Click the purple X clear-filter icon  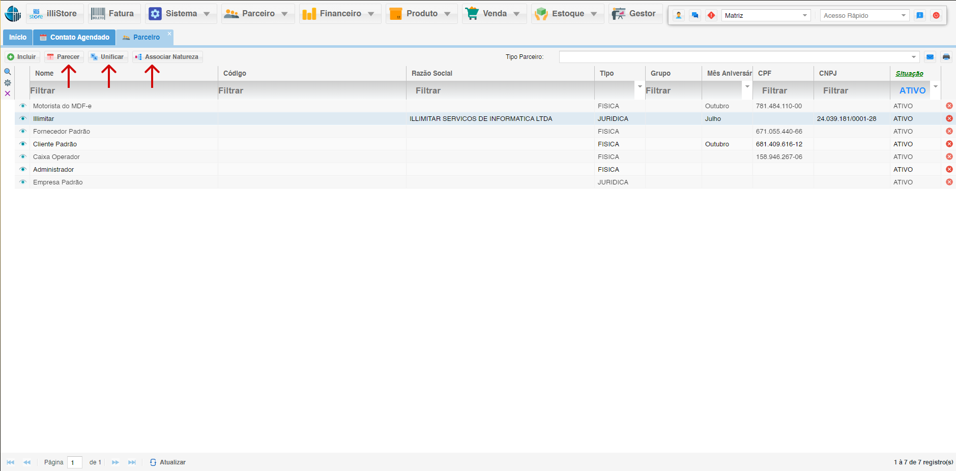(x=8, y=93)
